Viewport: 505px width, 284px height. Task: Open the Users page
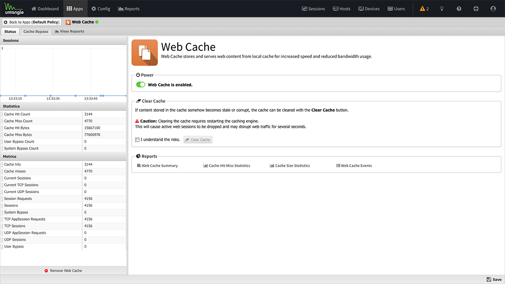point(396,9)
